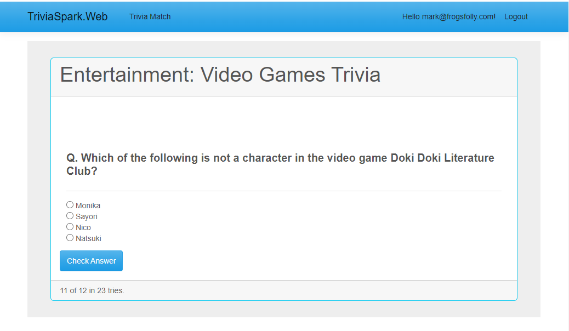
Task: Pick the Natsuki radio button circle
Action: [x=70, y=238]
